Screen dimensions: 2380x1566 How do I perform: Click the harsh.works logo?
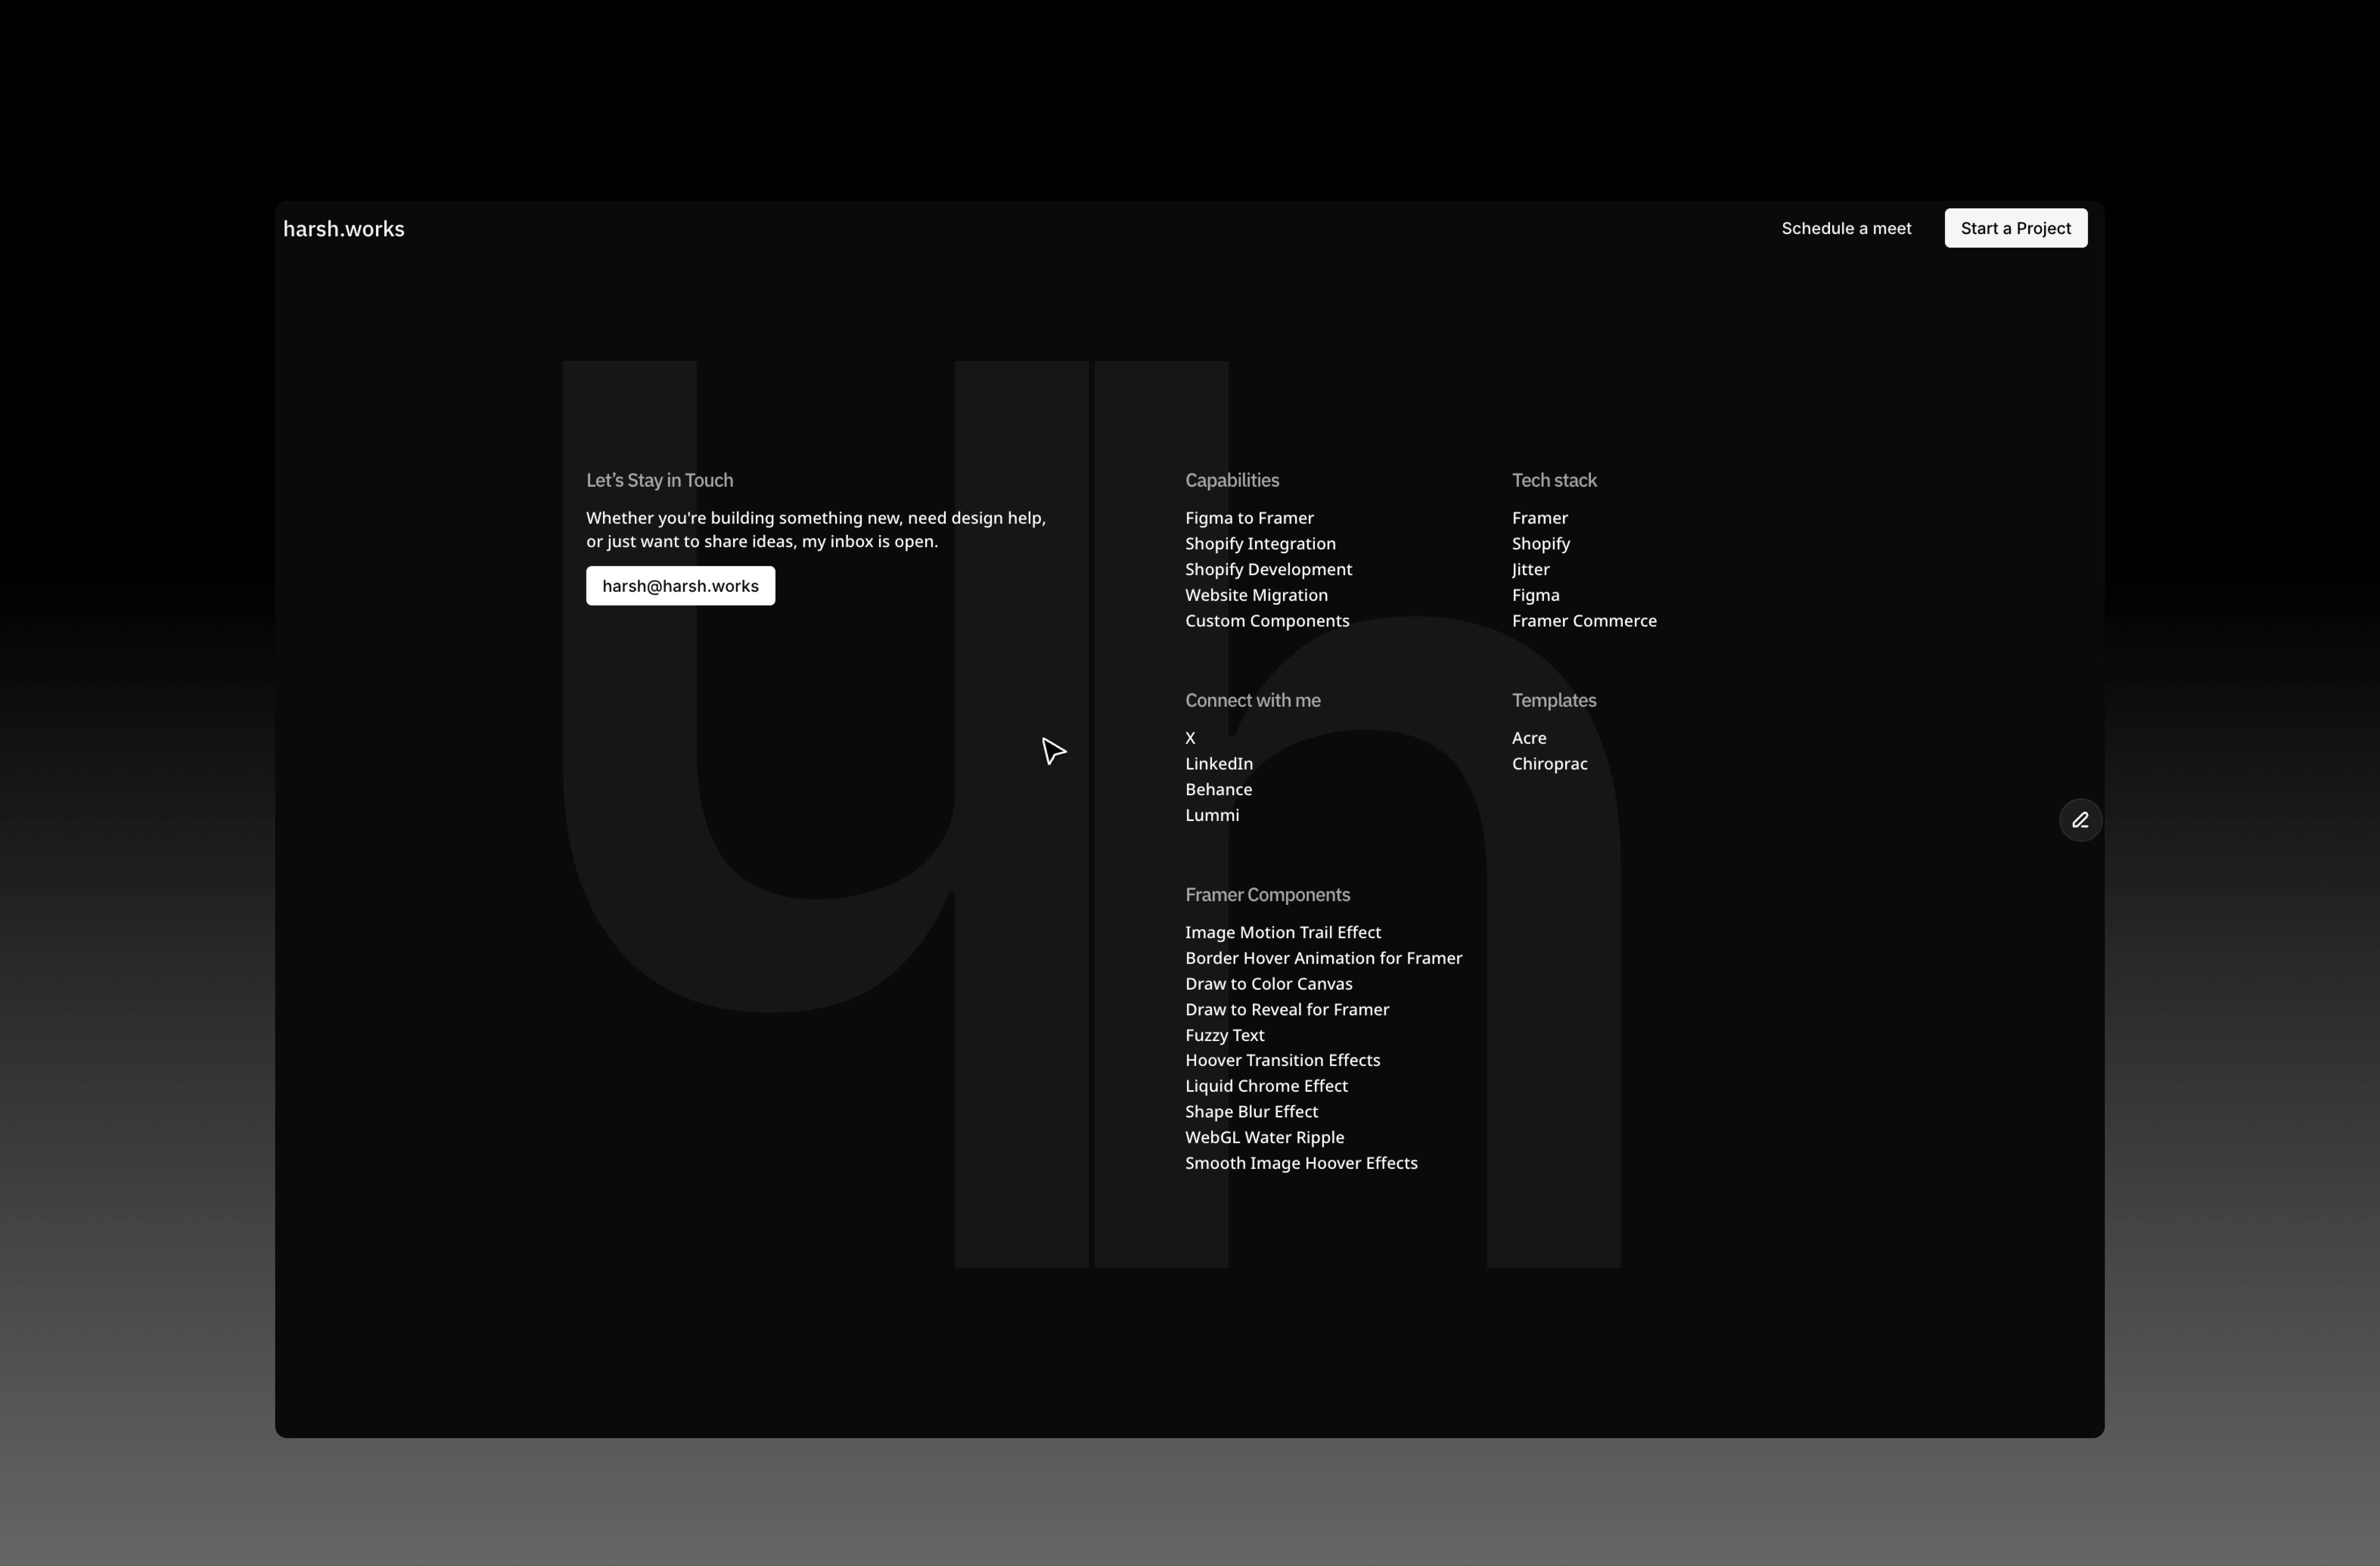[x=343, y=229]
